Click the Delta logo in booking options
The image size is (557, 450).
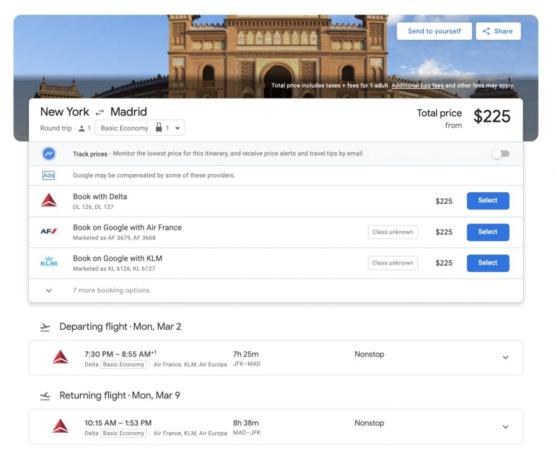[49, 201]
